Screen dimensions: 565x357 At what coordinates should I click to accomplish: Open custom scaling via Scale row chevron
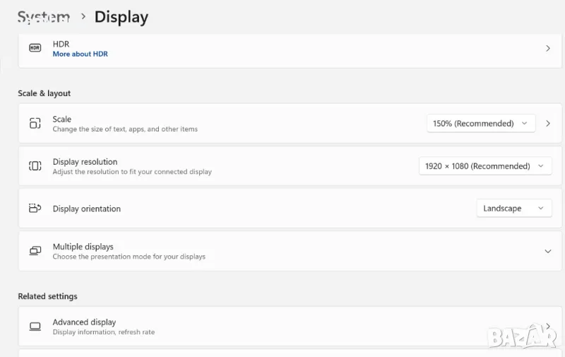click(548, 123)
